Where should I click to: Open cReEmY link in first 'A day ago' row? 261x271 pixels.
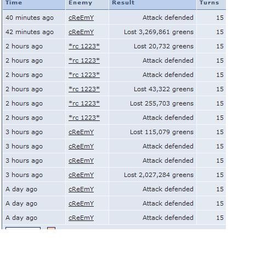coord(81,189)
